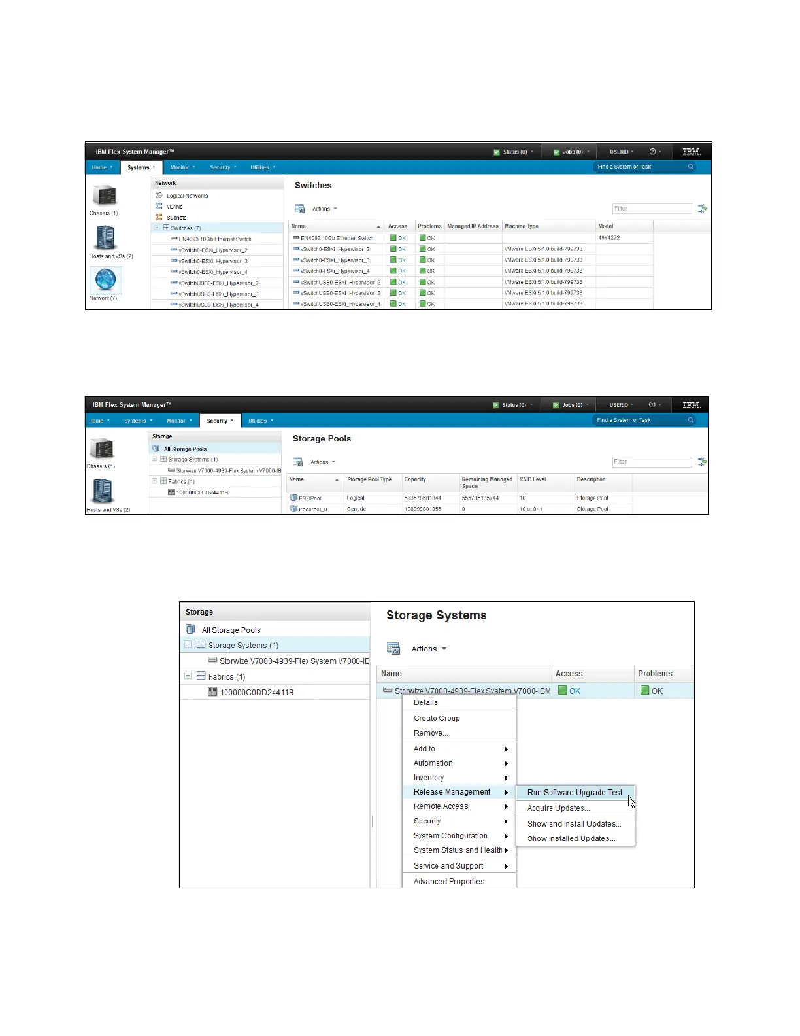
Task: Click the Chassis (1) icon on the Switches page
Action: 105,196
